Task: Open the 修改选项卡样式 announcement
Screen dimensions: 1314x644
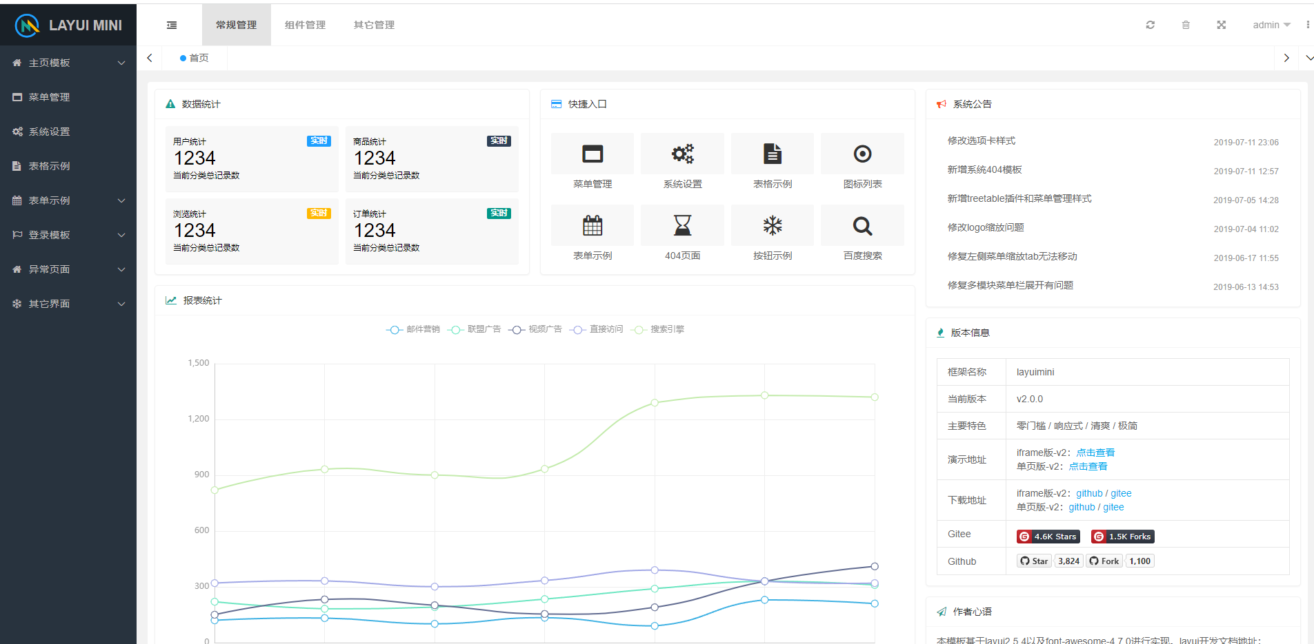Action: [981, 141]
